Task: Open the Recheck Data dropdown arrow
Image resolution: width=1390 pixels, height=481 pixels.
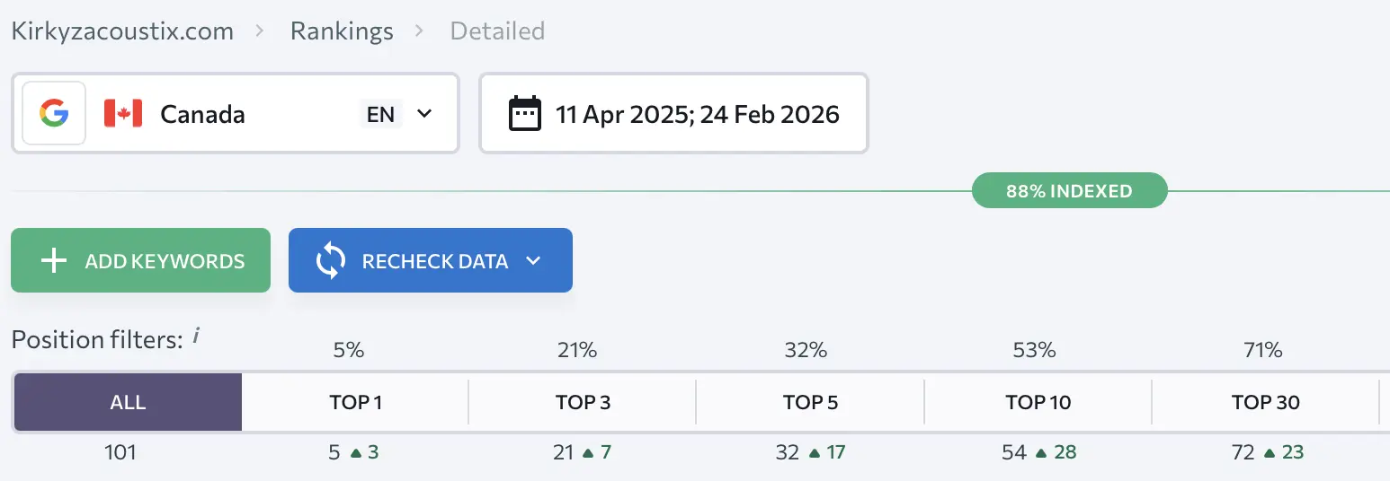Action: [533, 261]
